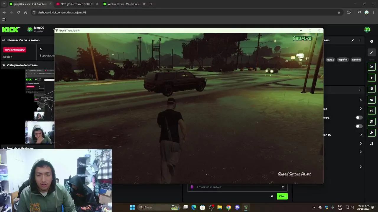Screen dimensions: 378x212
Task: Show hidden system tray icons
Action: click(314, 207)
